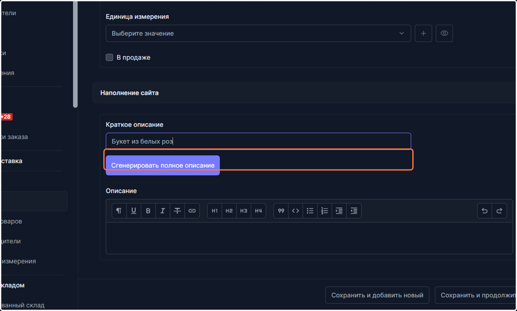Open sidebar item ending in 'измерения'
The image size is (517, 311).
tap(18, 261)
